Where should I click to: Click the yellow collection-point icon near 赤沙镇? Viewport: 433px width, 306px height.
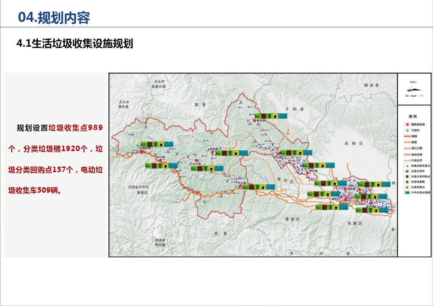211,168
